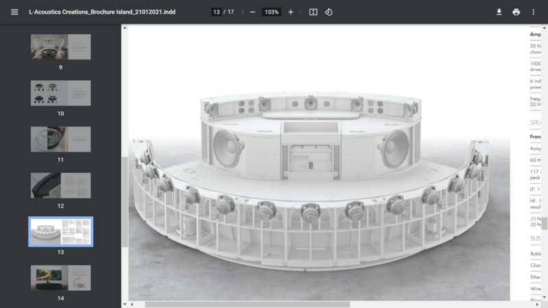548x308 pixels.
Task: Jump to page 12 thumbnail
Action: pos(60,185)
